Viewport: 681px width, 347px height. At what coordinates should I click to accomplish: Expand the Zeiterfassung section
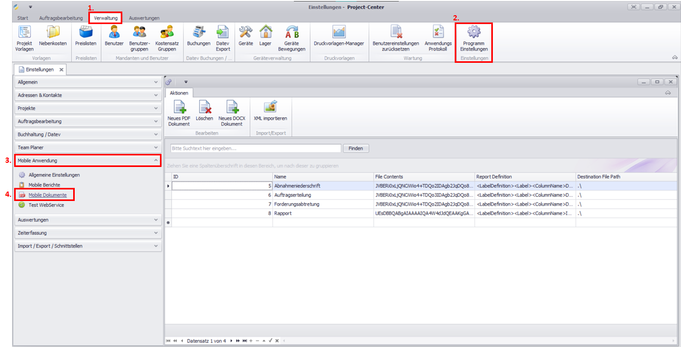pyautogui.click(x=88, y=233)
